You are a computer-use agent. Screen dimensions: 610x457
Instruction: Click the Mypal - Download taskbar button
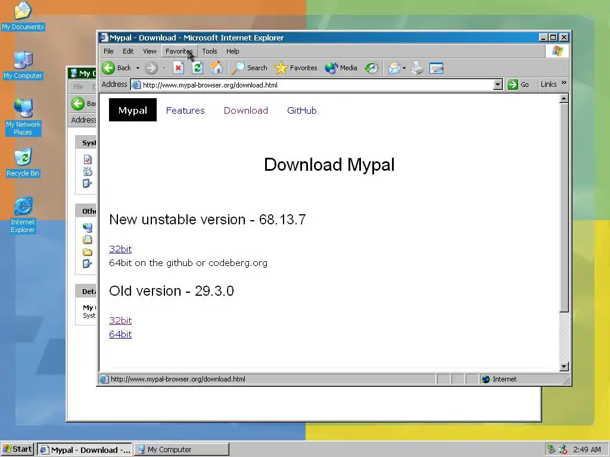(85, 450)
